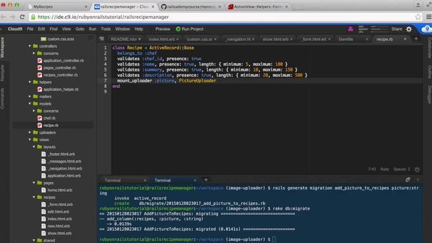The height and width of the screenshot is (243, 432).
Task: Click the Preview button
Action: [163, 29]
